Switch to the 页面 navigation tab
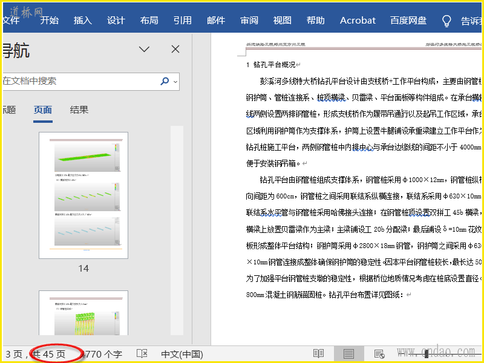The width and height of the screenshot is (484, 363). (43, 110)
